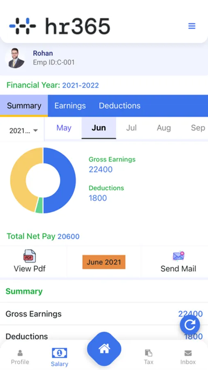The height and width of the screenshot is (370, 208).
Task: Click Emp ID:C-001 text
Action: (x=54, y=62)
